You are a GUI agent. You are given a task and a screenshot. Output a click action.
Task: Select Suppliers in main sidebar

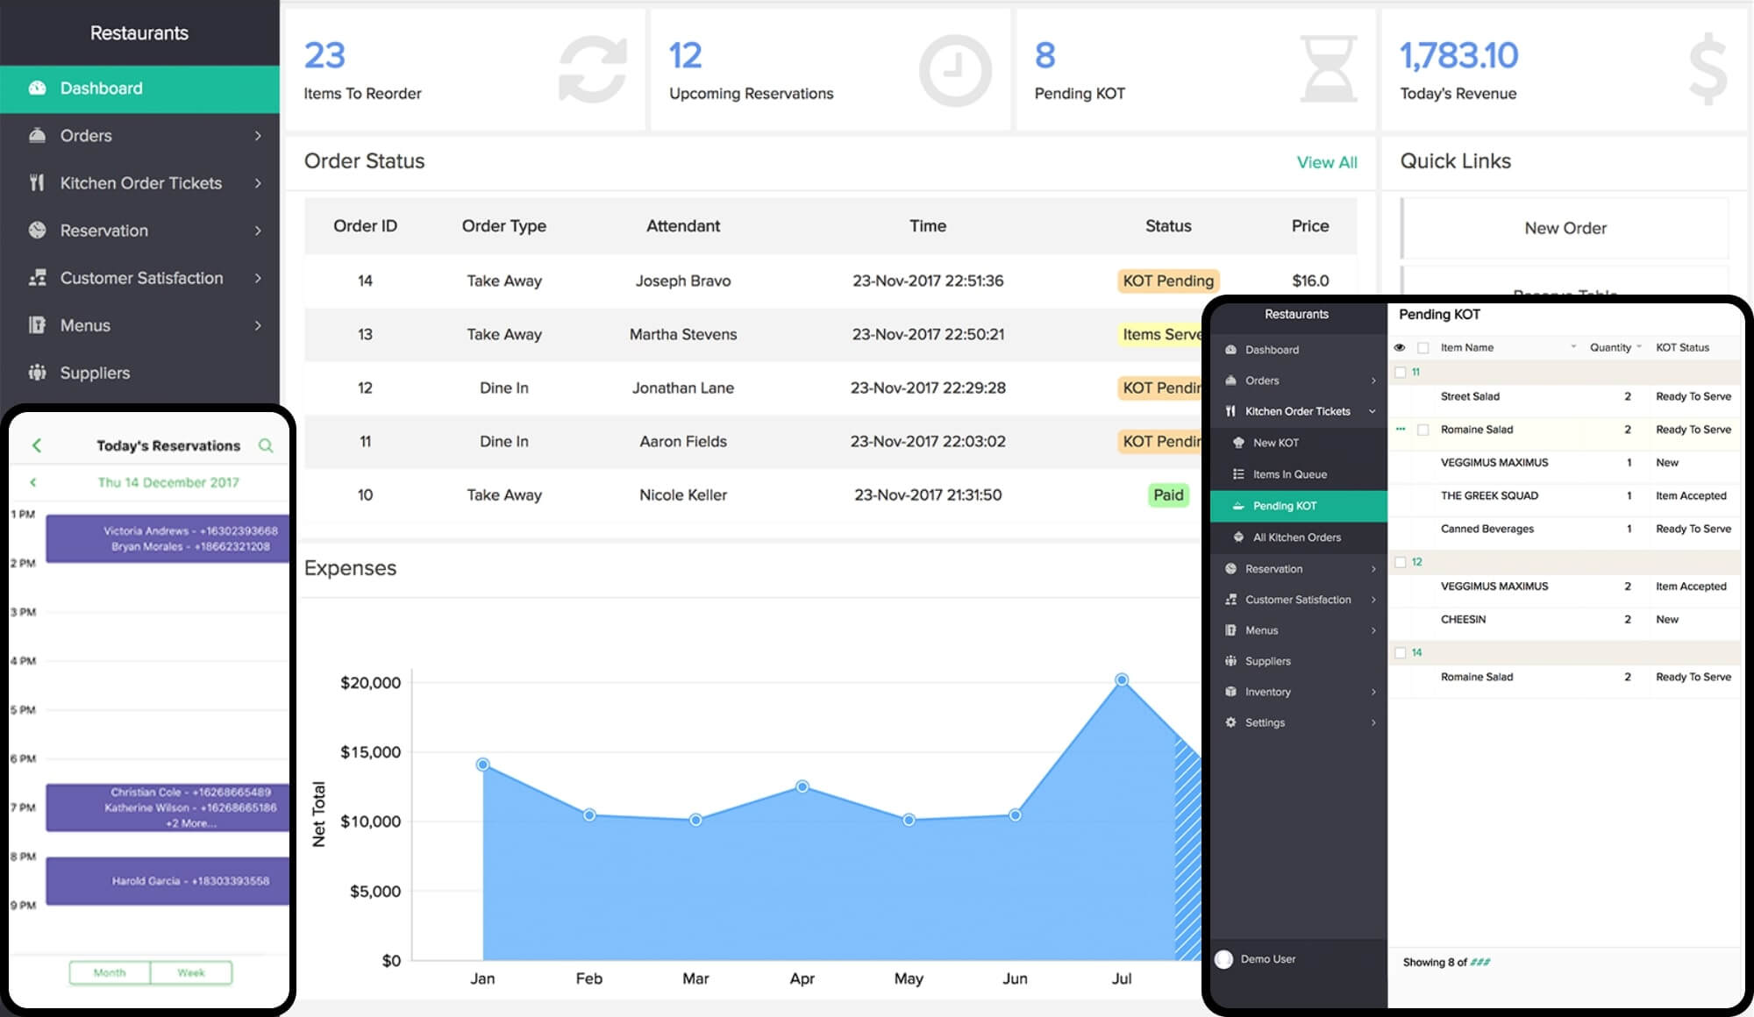click(95, 373)
